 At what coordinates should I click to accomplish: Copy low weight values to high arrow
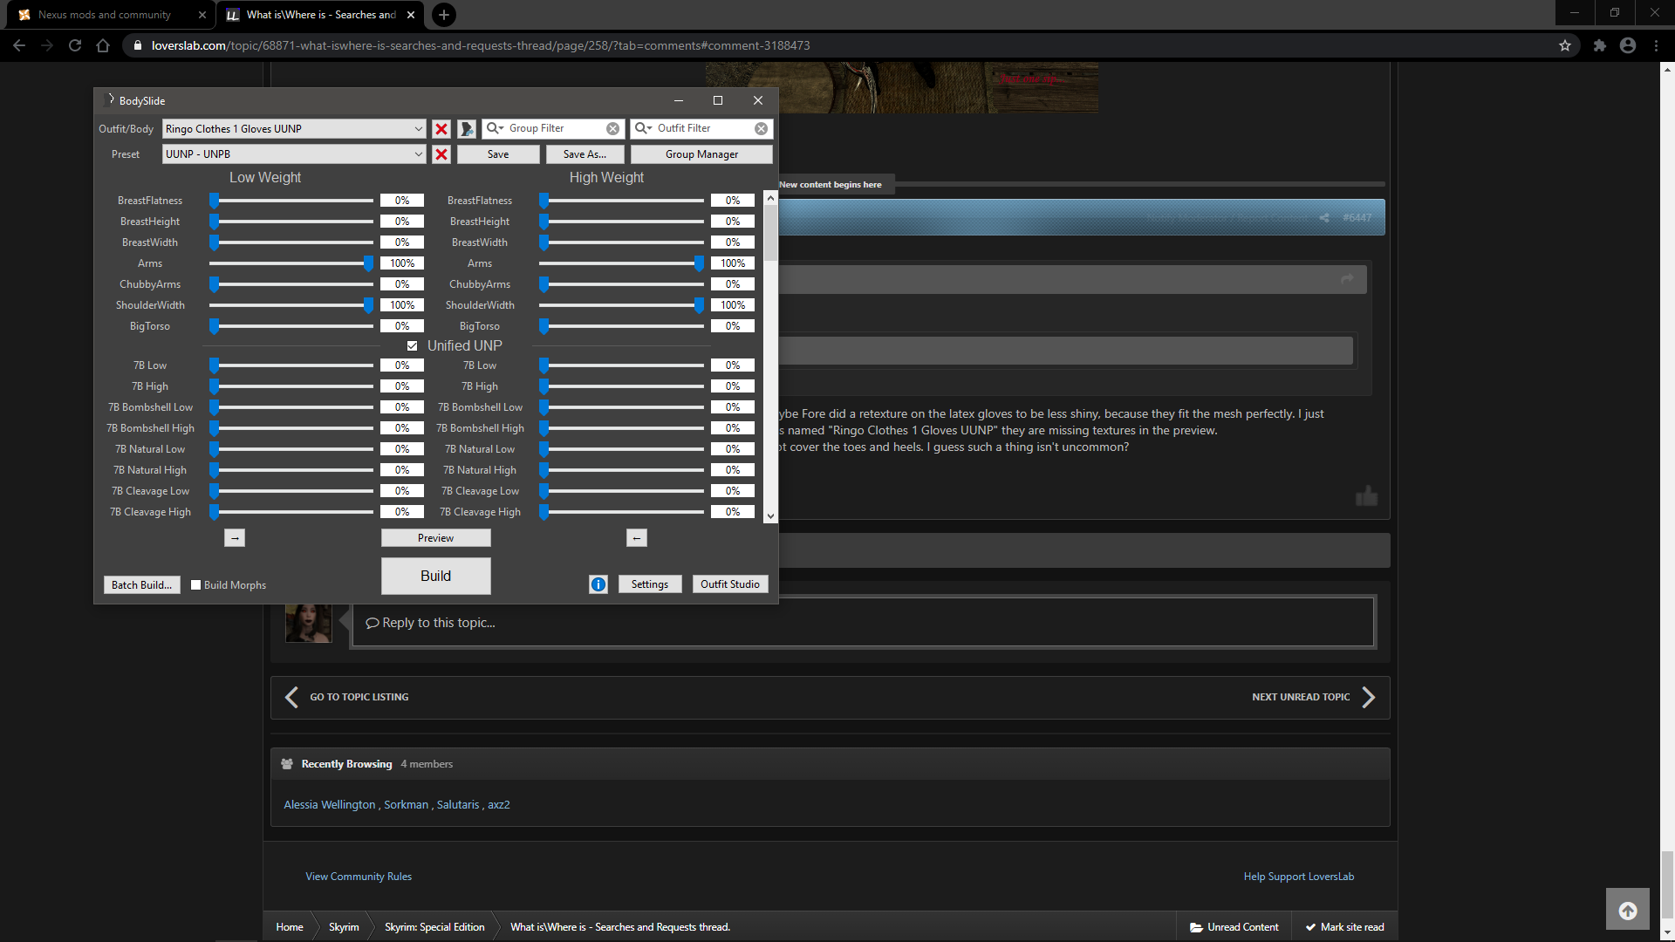[x=235, y=538]
